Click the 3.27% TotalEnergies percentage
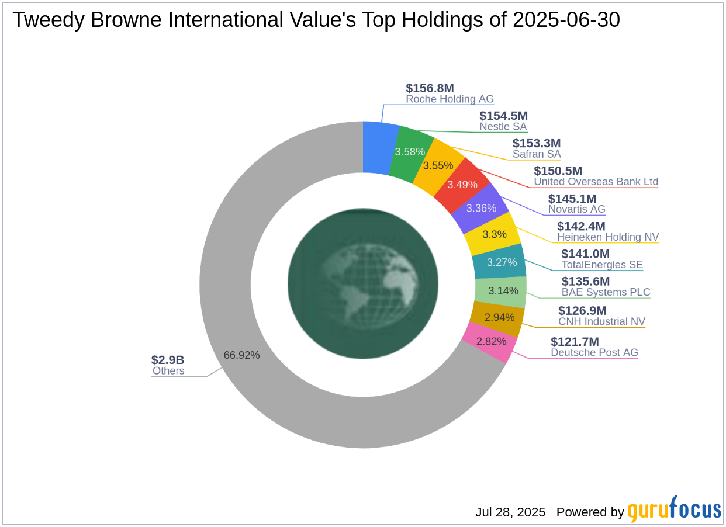The height and width of the screenshot is (527, 726). pyautogui.click(x=500, y=262)
